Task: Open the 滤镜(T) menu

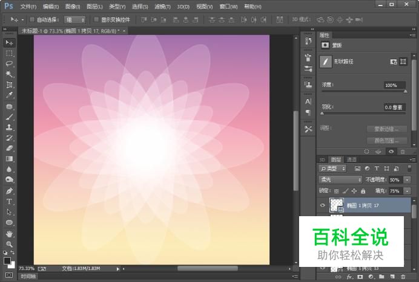Action: [x=162, y=7]
